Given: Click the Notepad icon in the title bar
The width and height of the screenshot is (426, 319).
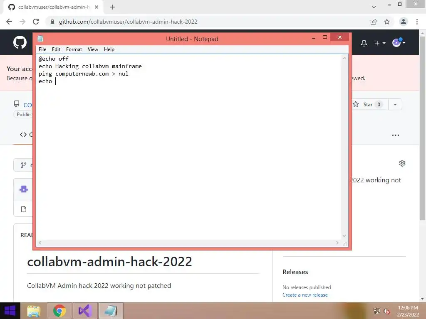Looking at the screenshot, I should point(40,39).
